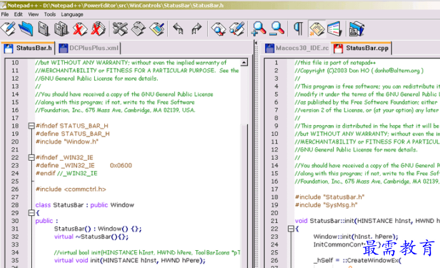Open a file using the blue folder icon
The height and width of the screenshot is (268, 440).
click(26, 29)
